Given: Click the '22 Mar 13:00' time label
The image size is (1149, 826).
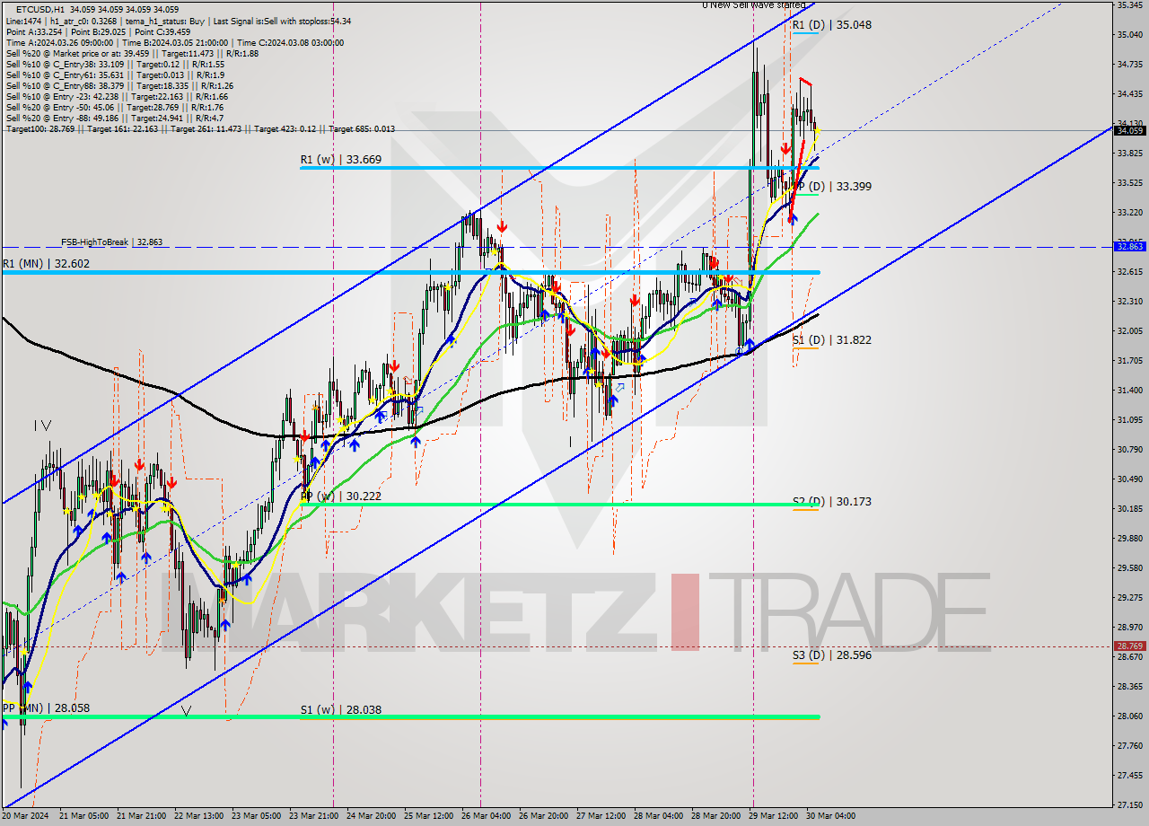Looking at the screenshot, I should pos(198,816).
